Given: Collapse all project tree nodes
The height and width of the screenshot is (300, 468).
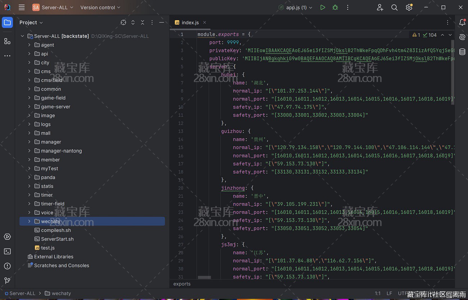Looking at the screenshot, I should coord(143,22).
